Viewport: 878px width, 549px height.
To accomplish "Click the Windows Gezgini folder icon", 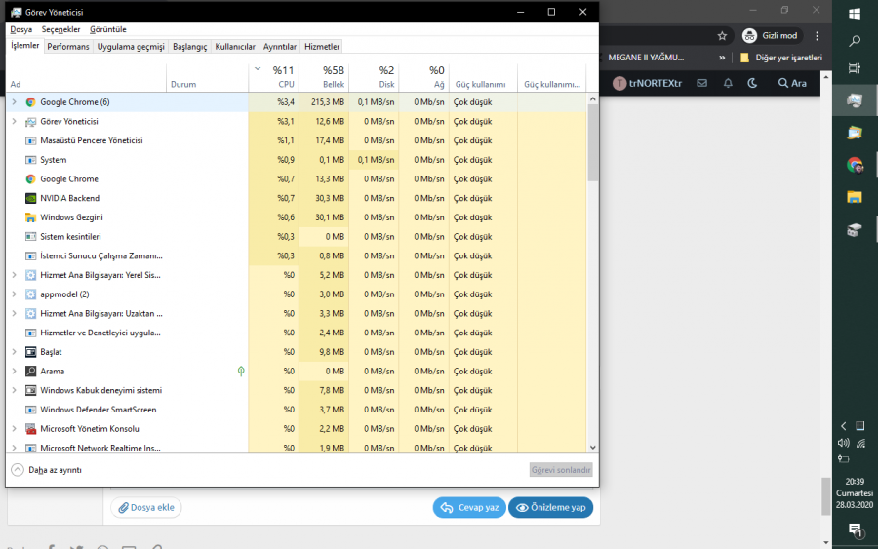I will click(31, 217).
